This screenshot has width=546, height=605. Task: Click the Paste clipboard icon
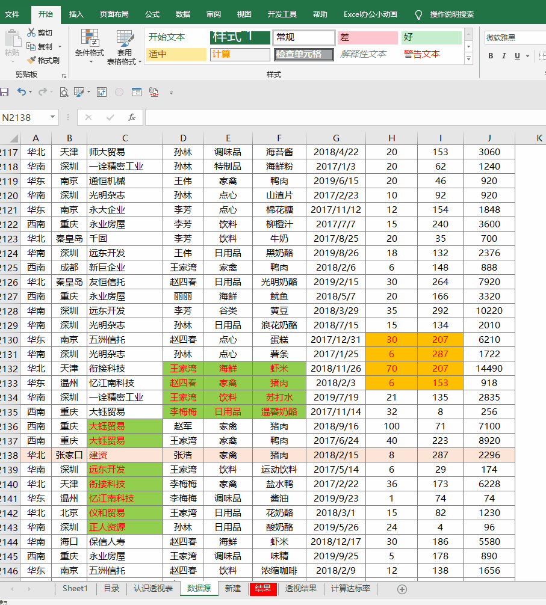[x=13, y=38]
